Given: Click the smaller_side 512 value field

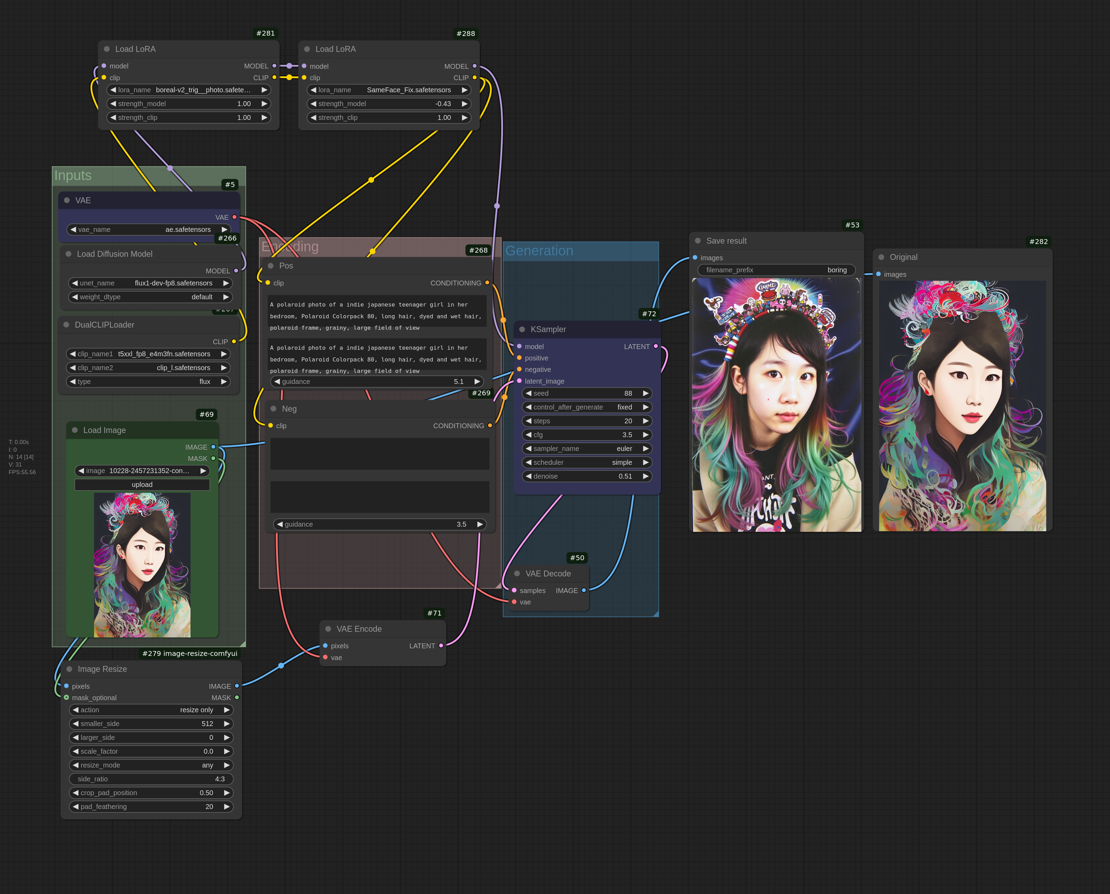Looking at the screenshot, I should 151,724.
